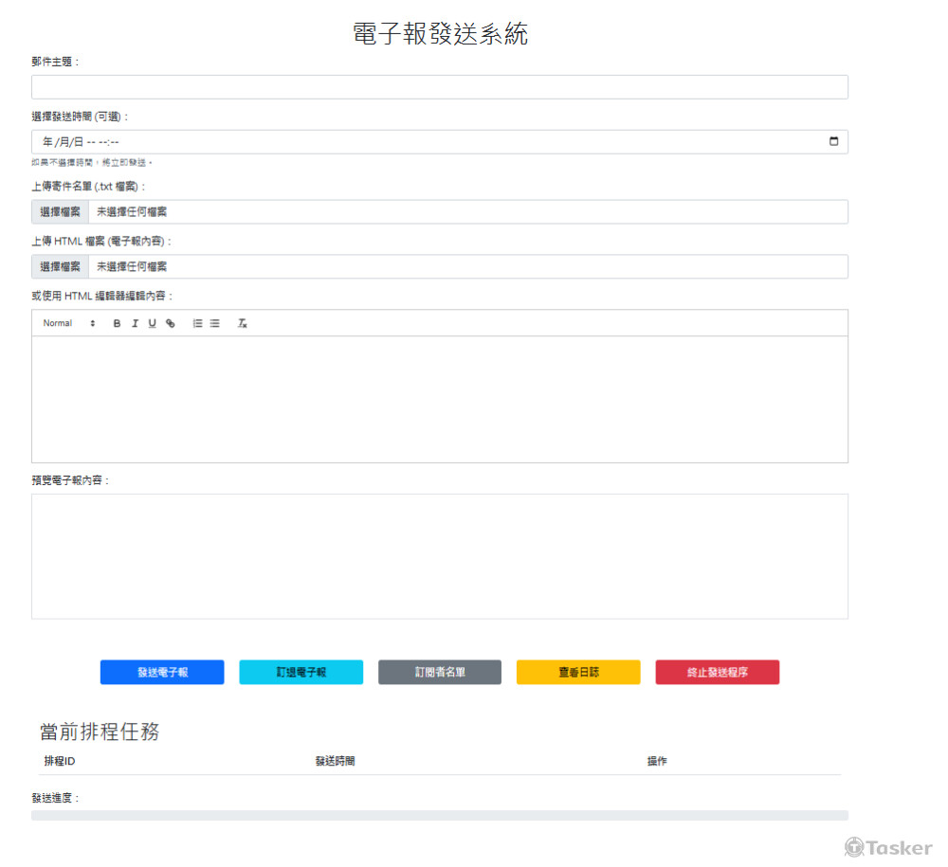Click the 訂退電子報 button
Viewport: 948px width, 867px height.
click(301, 672)
